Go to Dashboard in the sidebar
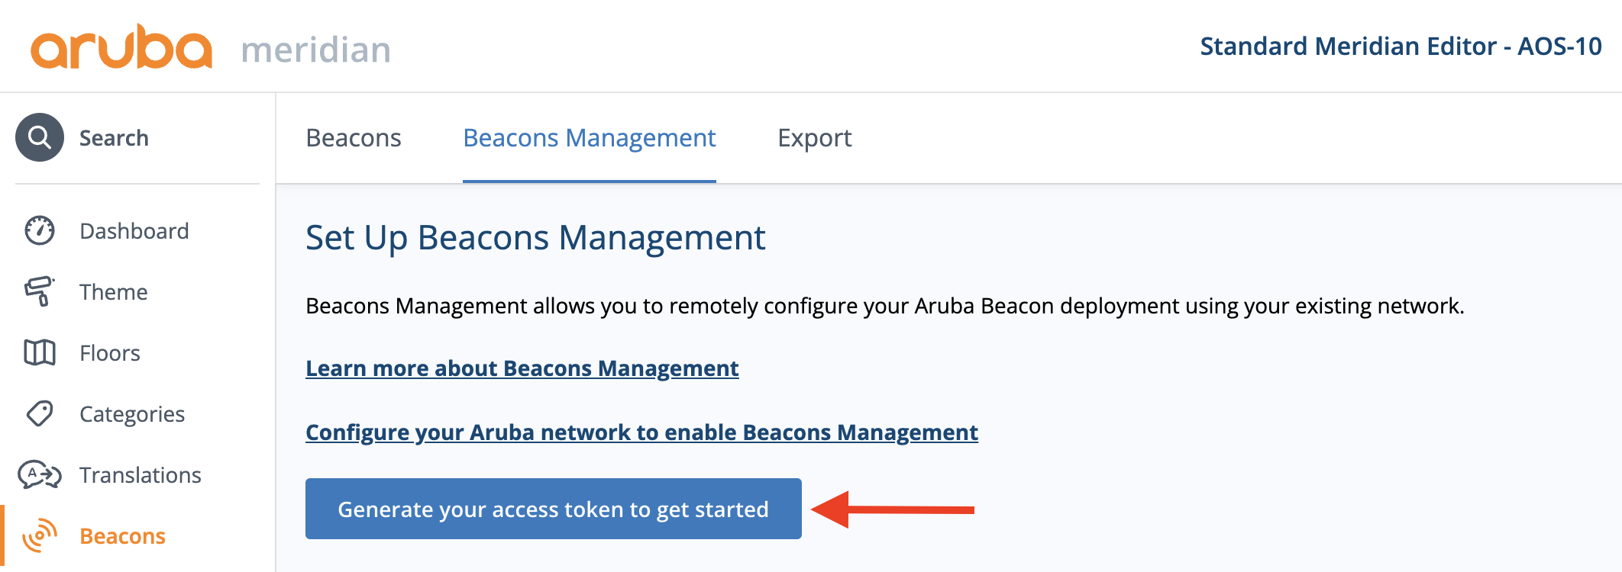 [134, 231]
